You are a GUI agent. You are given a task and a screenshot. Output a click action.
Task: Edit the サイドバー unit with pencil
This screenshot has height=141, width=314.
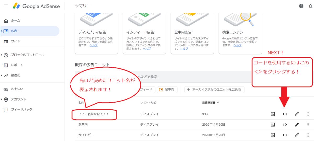(296, 135)
